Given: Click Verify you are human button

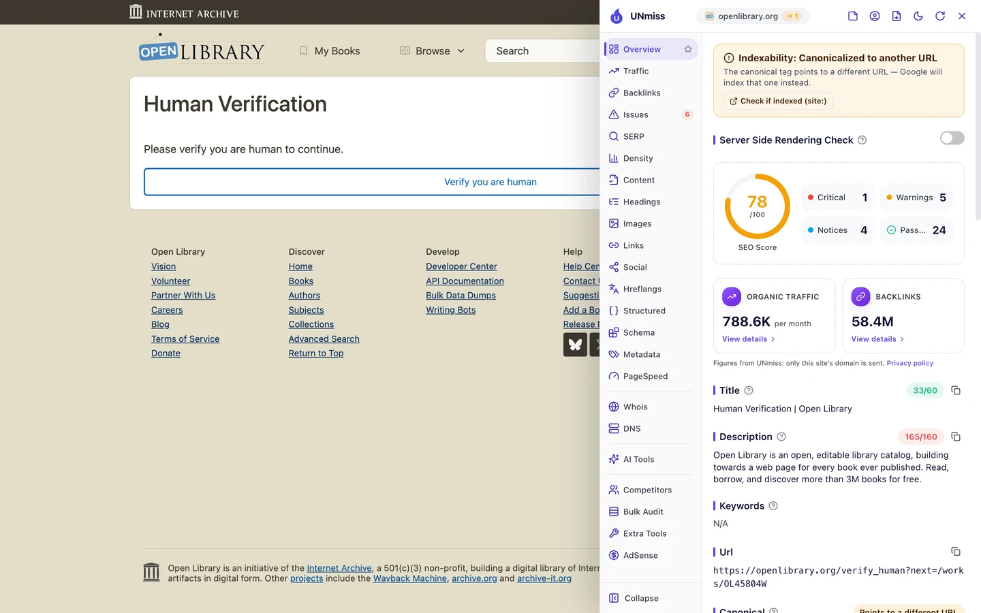Looking at the screenshot, I should [x=372, y=182].
